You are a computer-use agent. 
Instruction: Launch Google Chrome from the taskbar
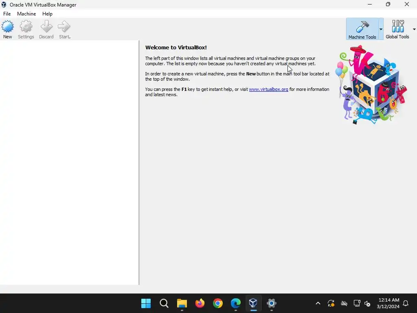(218, 303)
